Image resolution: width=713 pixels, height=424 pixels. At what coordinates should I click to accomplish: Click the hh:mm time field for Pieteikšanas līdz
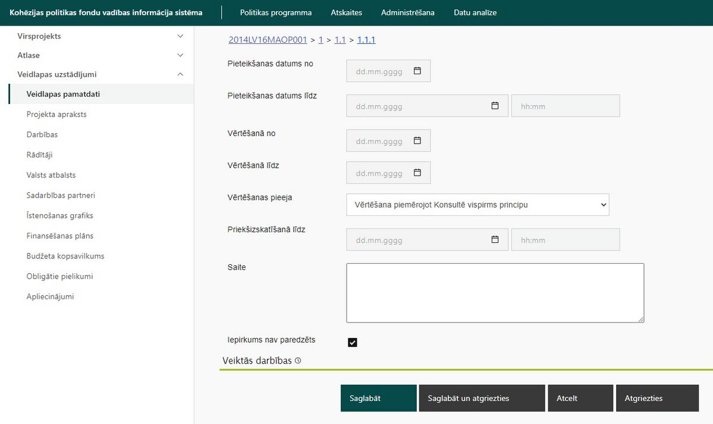[565, 106]
